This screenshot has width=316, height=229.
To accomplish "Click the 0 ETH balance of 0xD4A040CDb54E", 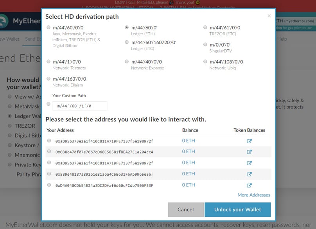I will pos(189,185).
